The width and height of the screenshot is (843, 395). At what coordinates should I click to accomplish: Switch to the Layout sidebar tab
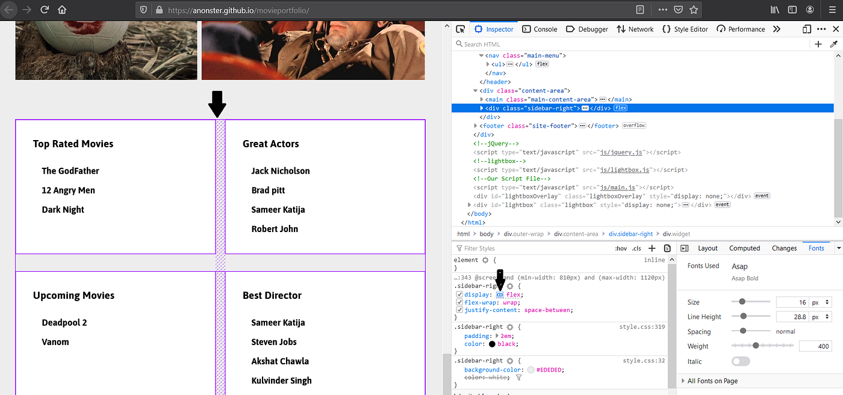pyautogui.click(x=708, y=248)
